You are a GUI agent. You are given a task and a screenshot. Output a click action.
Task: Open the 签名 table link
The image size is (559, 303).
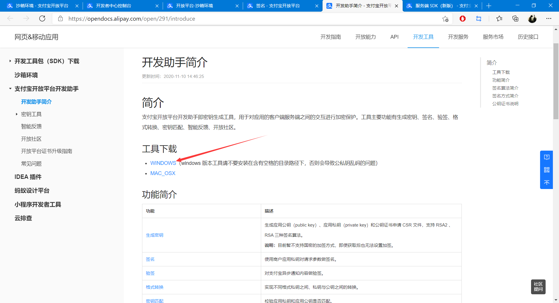coord(150,259)
